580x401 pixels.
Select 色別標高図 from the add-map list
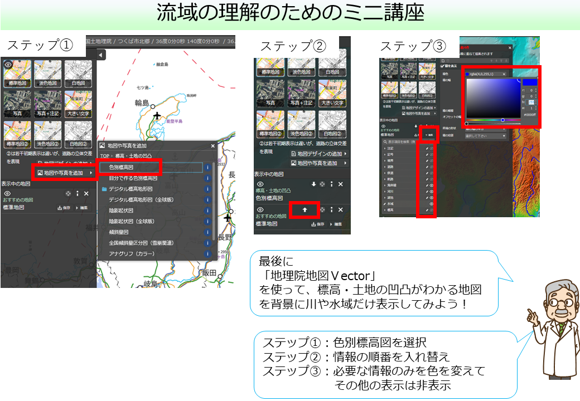click(151, 167)
